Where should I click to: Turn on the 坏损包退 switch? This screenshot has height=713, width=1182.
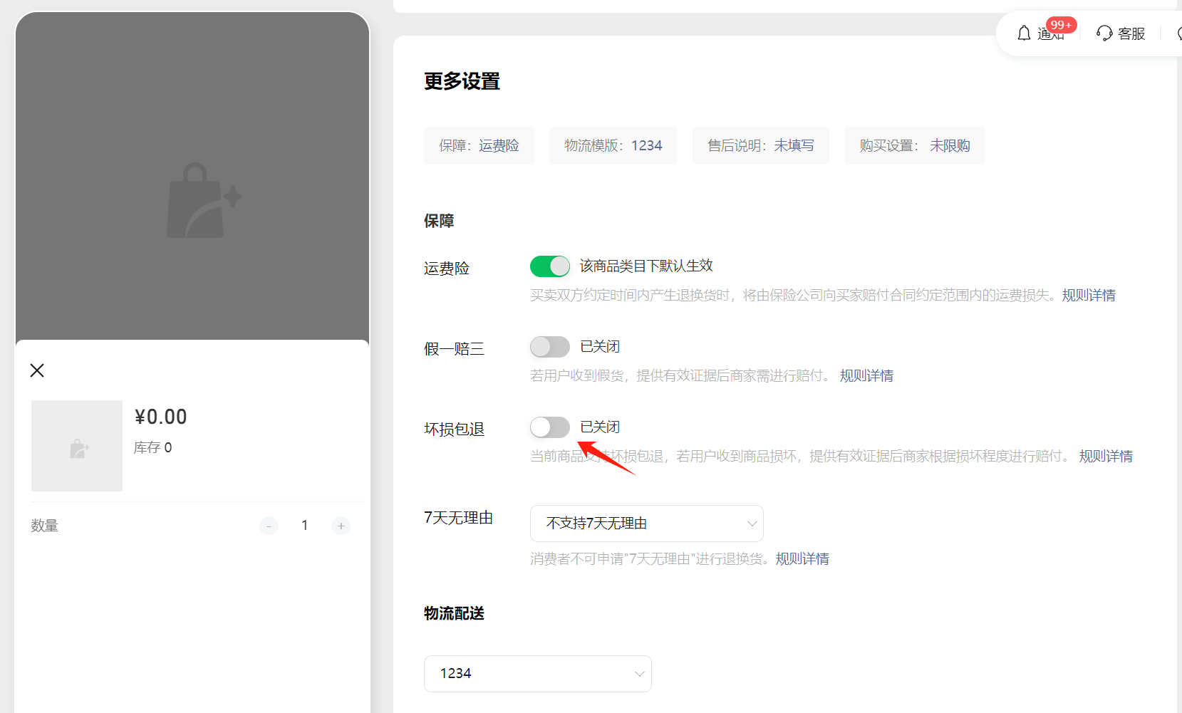point(549,427)
